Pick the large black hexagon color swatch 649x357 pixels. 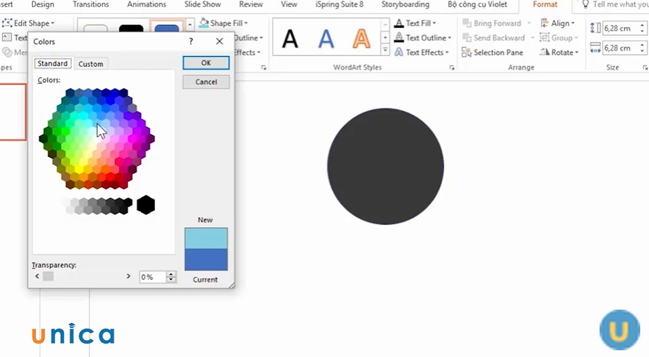(x=146, y=205)
